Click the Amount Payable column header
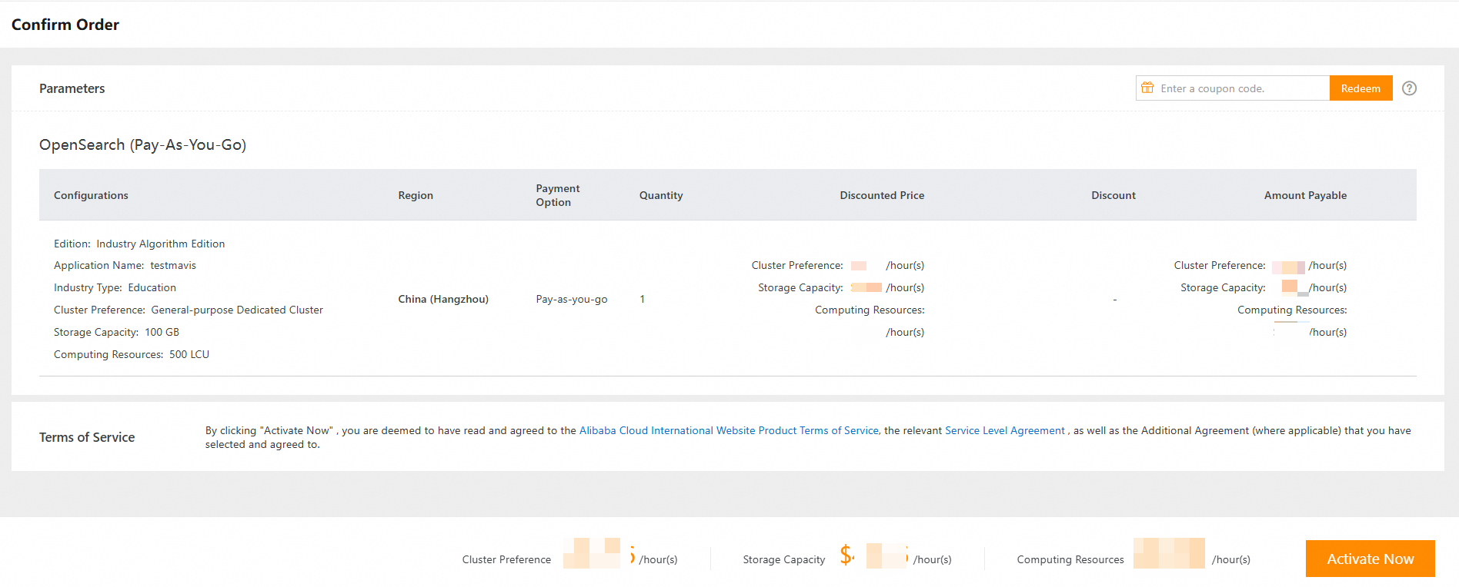1459x587 pixels. (x=1305, y=195)
